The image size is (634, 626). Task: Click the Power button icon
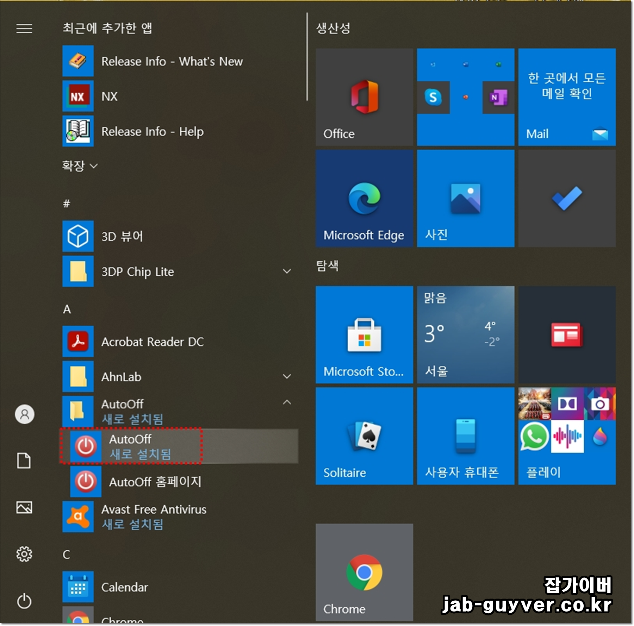coord(24,601)
